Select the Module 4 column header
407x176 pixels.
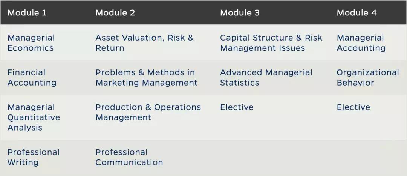[357, 13]
